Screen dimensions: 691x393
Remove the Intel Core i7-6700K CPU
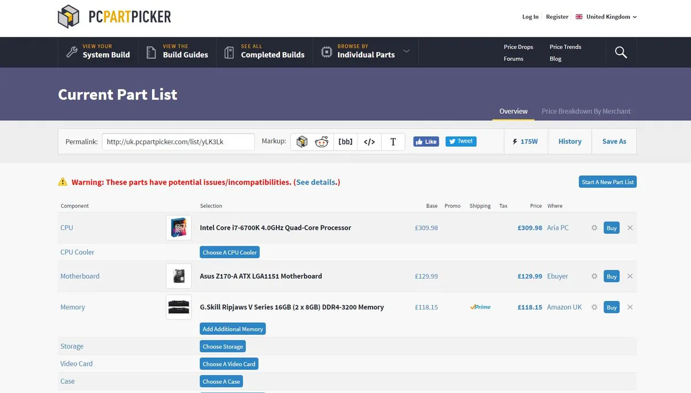pyautogui.click(x=630, y=228)
